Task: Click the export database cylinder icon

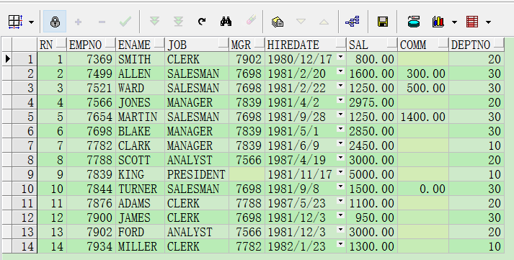Action: [414, 22]
